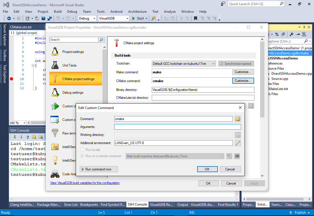
Task: Open Start button dropdown arrow
Action: [146, 18]
